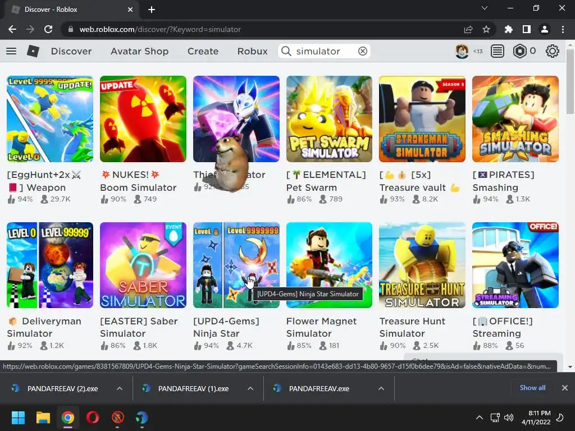
Task: Open Chrome three-dot menu
Action: (563, 29)
